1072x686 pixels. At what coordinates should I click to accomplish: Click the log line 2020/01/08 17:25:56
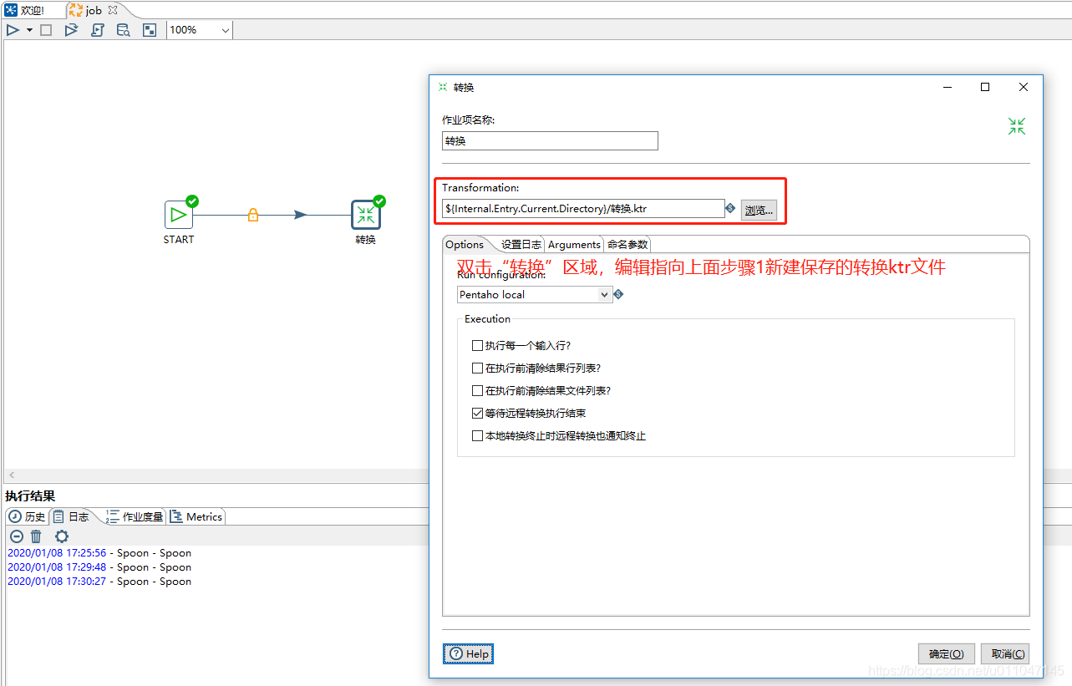(99, 553)
